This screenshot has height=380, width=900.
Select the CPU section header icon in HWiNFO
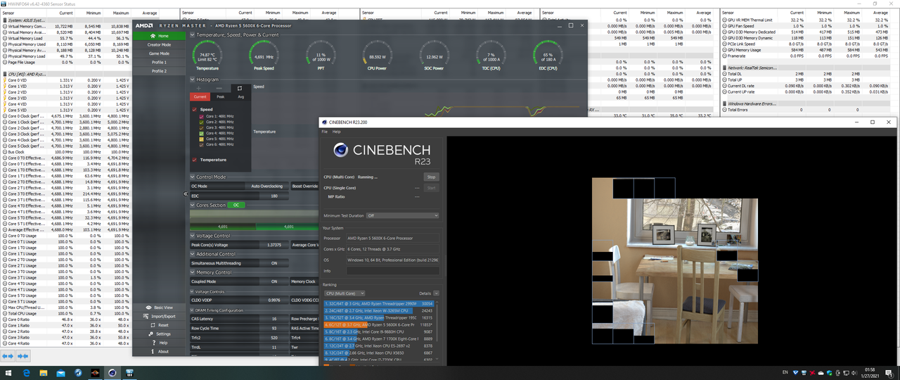click(x=4, y=74)
